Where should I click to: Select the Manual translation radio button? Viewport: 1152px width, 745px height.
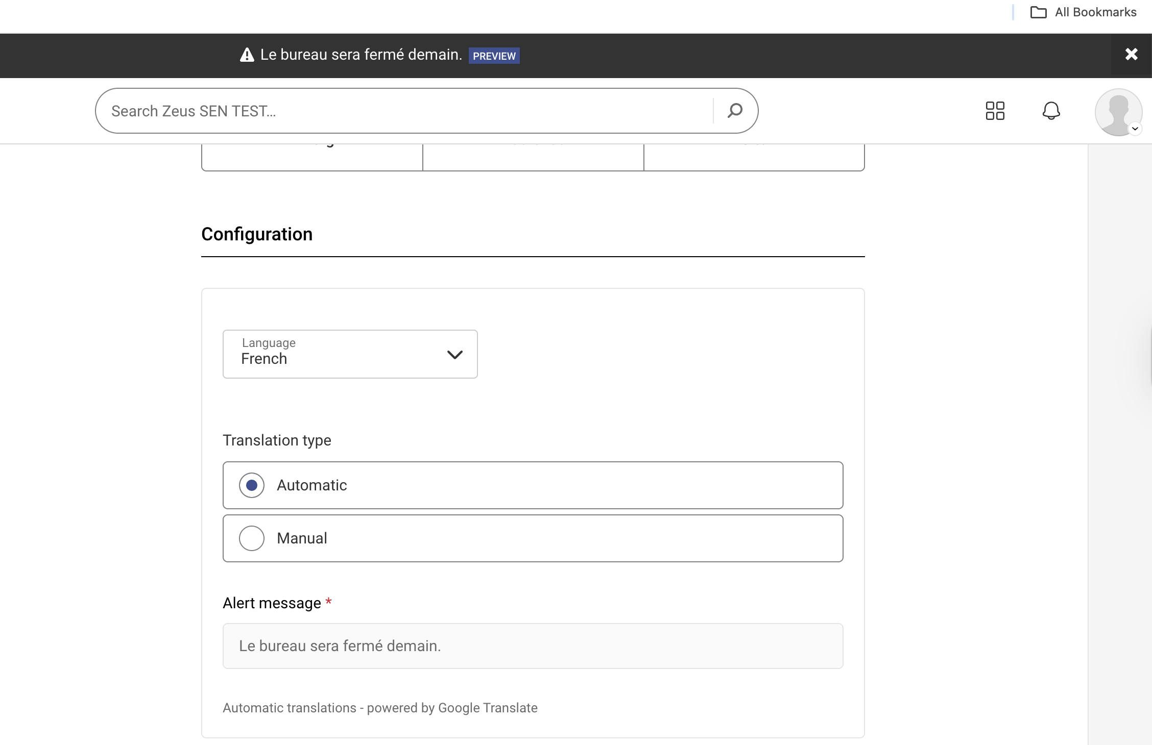(252, 538)
